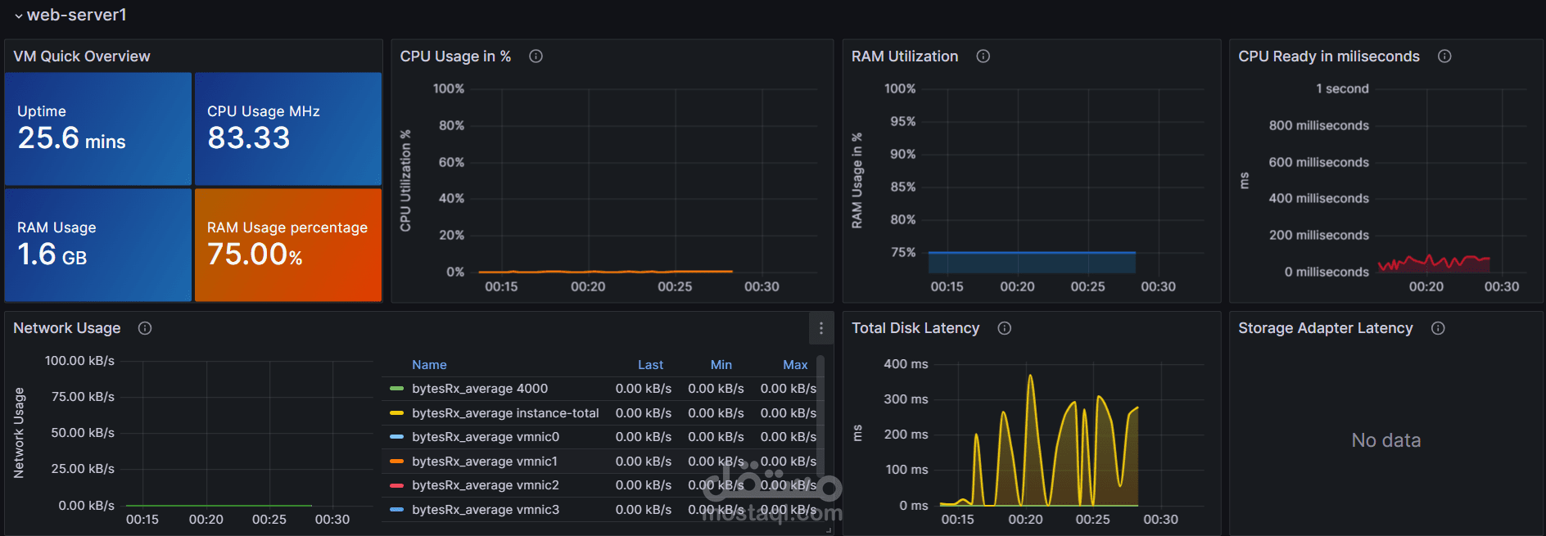Open the Network Usage panel three-dot menu

[820, 328]
